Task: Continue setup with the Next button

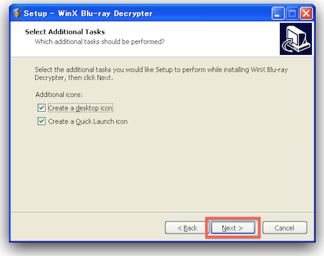Action: [233, 228]
